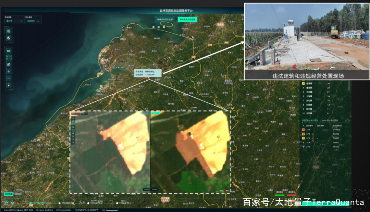Switch to Top5 森林增加图斑 tab
This screenshot has width=370, height=212.
coord(330,120)
